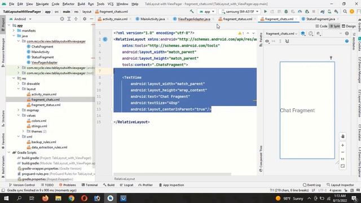Open the app run configuration dropdown
This screenshot has height=203, width=361.
coord(207,11)
